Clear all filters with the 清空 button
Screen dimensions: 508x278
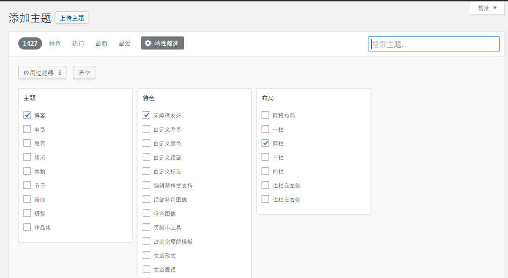[84, 72]
